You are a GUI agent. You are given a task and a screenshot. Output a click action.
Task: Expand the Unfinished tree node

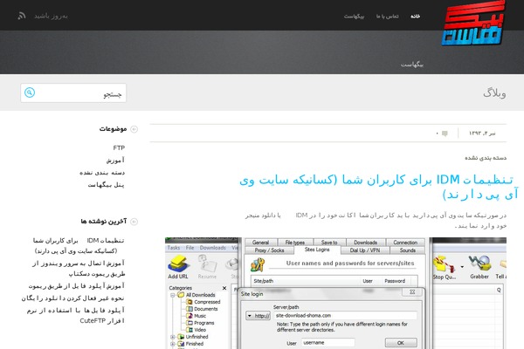point(172,337)
